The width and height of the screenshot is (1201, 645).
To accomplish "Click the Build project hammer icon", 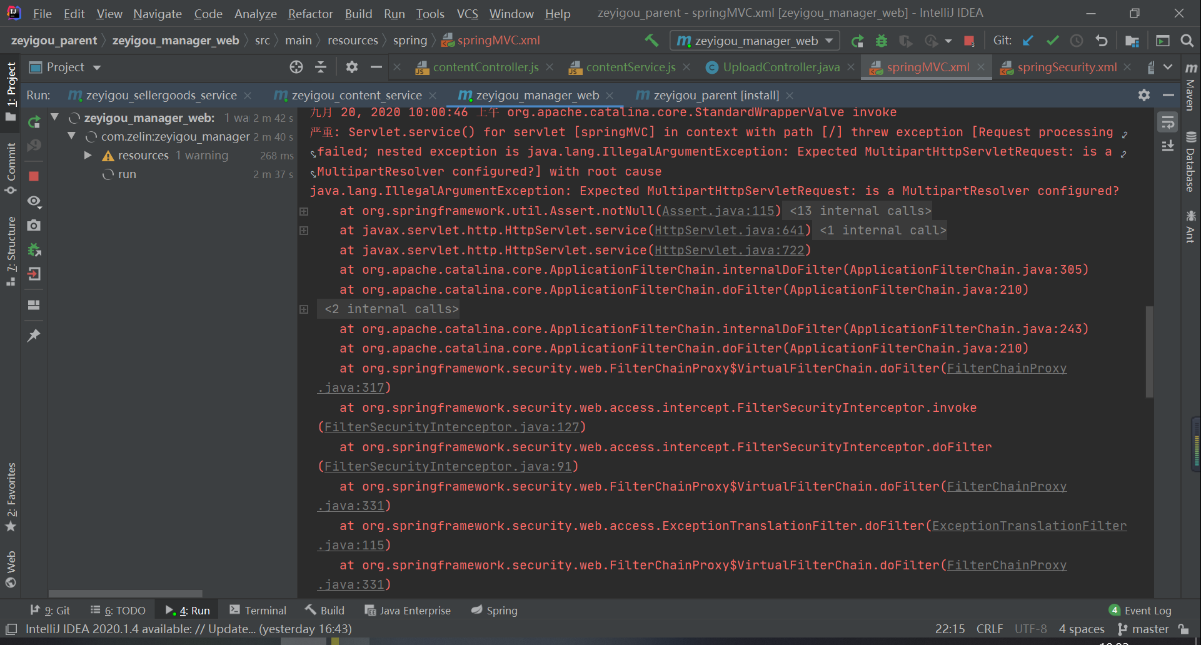I will point(651,41).
